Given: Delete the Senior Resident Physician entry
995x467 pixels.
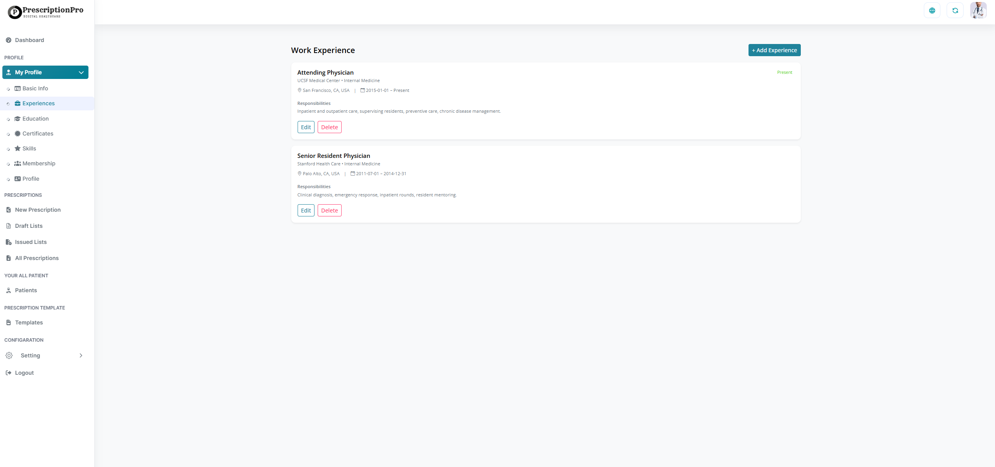Looking at the screenshot, I should click(x=329, y=211).
